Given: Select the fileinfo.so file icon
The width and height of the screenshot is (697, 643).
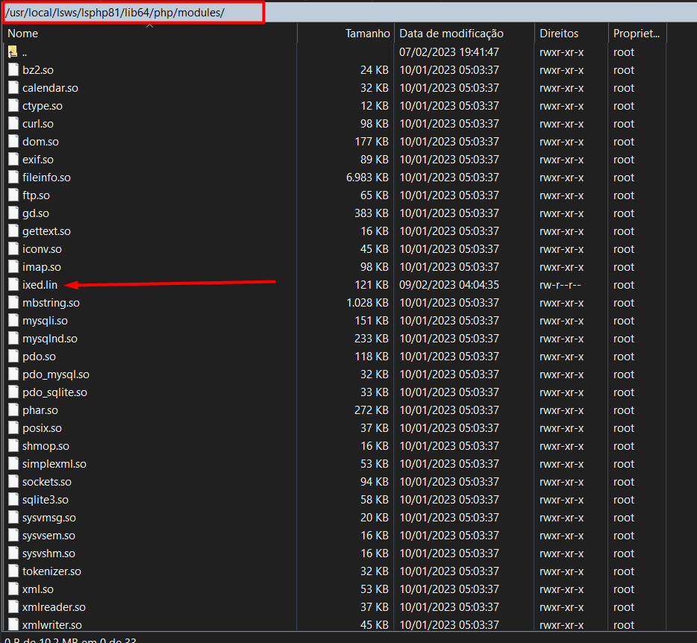Looking at the screenshot, I should pyautogui.click(x=13, y=178).
